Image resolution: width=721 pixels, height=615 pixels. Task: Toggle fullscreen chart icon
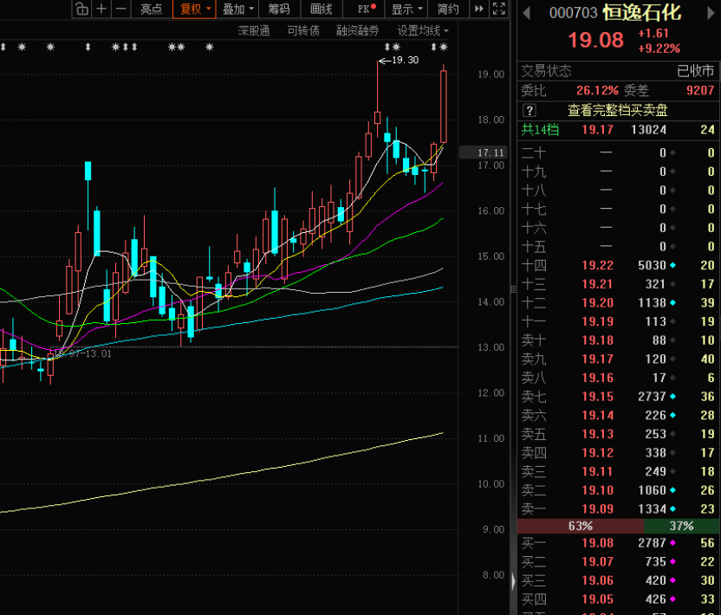499,9
